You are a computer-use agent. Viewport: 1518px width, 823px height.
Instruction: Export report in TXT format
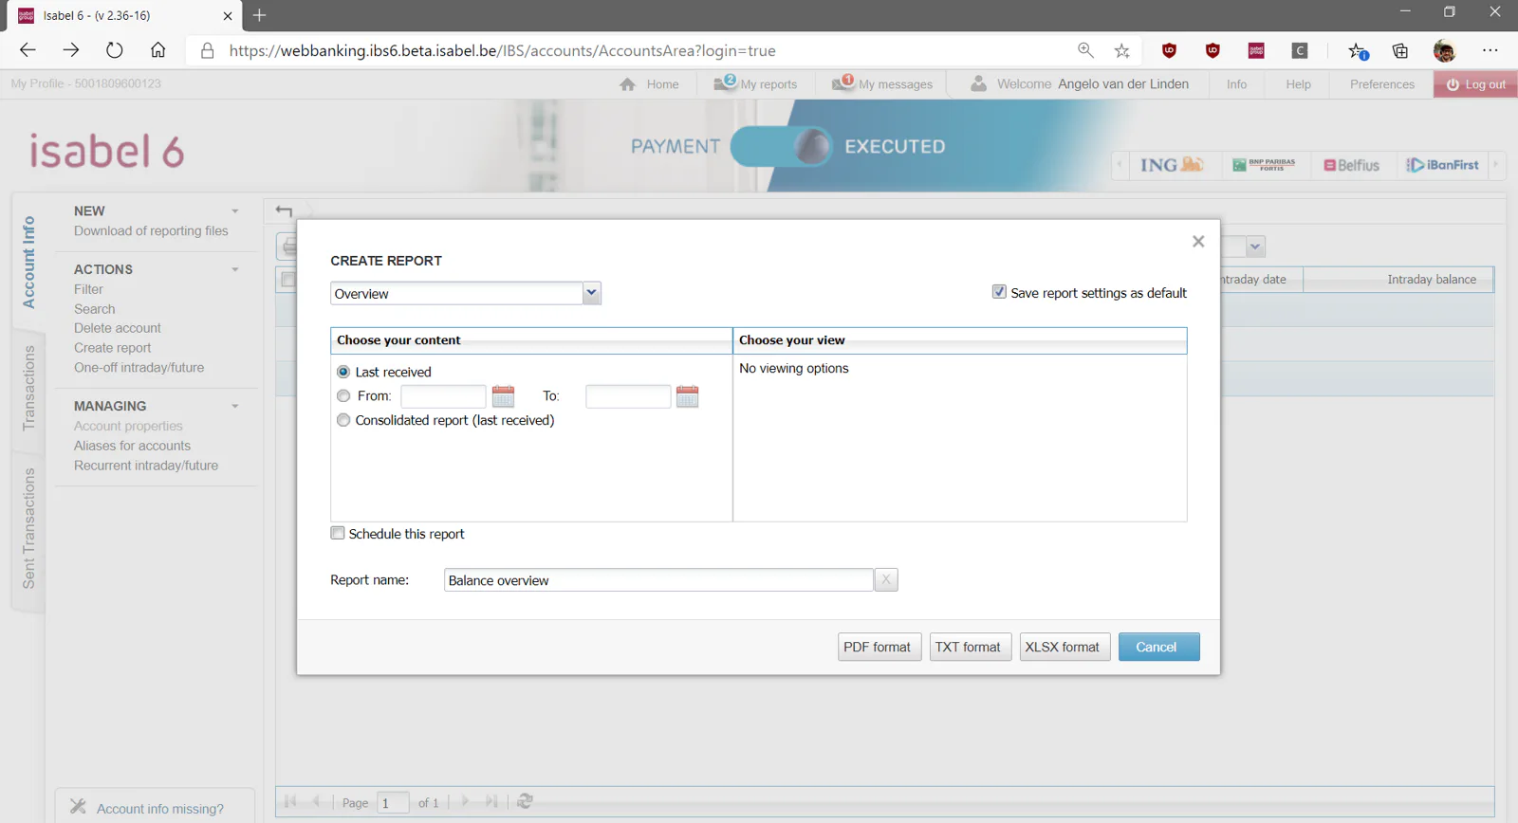969,647
